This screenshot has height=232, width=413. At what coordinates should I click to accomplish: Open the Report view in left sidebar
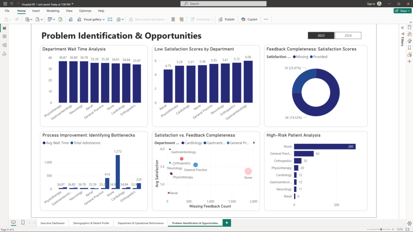[x=4, y=28]
